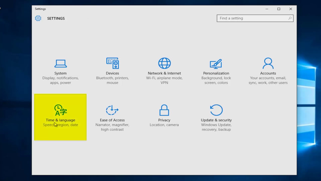Click "Windows Update, recovery, backup" description
Screen dimensions: 321x181
click(216, 127)
